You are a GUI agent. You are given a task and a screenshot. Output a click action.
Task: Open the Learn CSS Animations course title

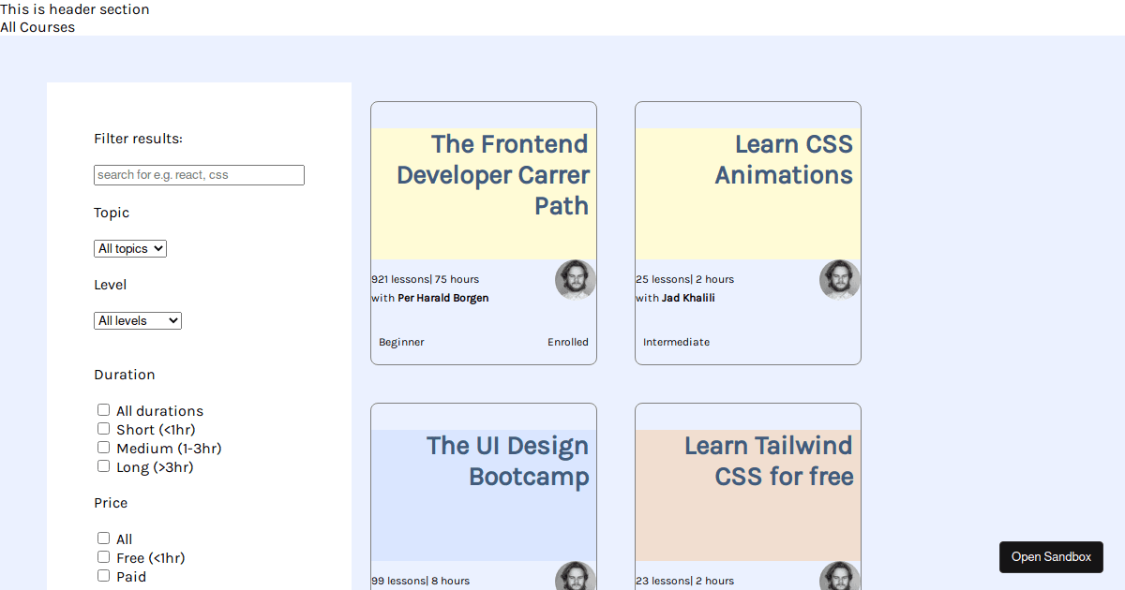pyautogui.click(x=784, y=159)
